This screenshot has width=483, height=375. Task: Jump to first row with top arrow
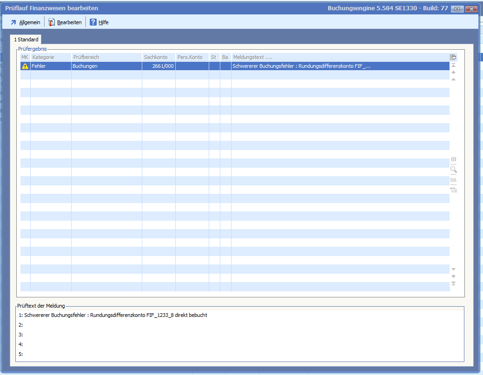pyautogui.click(x=453, y=66)
